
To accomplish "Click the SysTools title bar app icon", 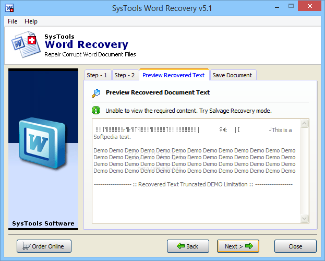I will point(9,8).
